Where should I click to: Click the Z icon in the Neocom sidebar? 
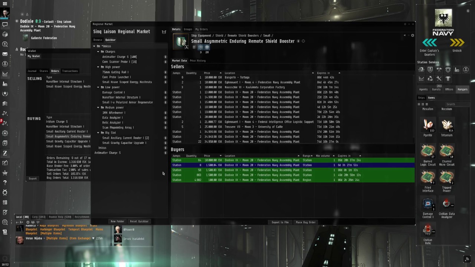click(5, 153)
